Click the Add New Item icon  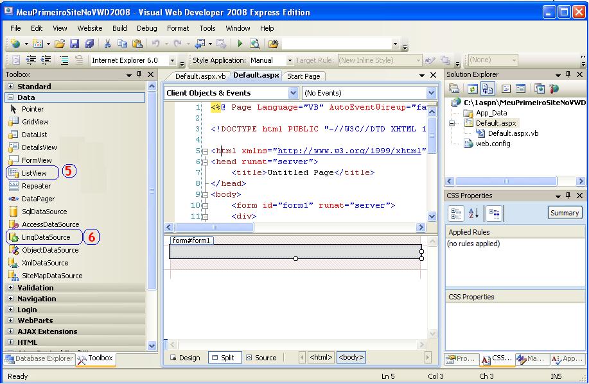pos(38,44)
